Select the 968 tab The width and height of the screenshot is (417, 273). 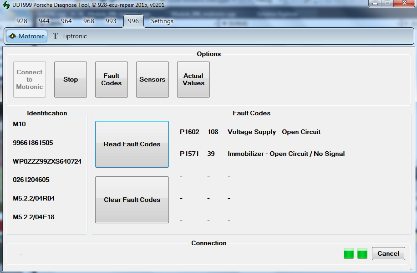tap(89, 21)
